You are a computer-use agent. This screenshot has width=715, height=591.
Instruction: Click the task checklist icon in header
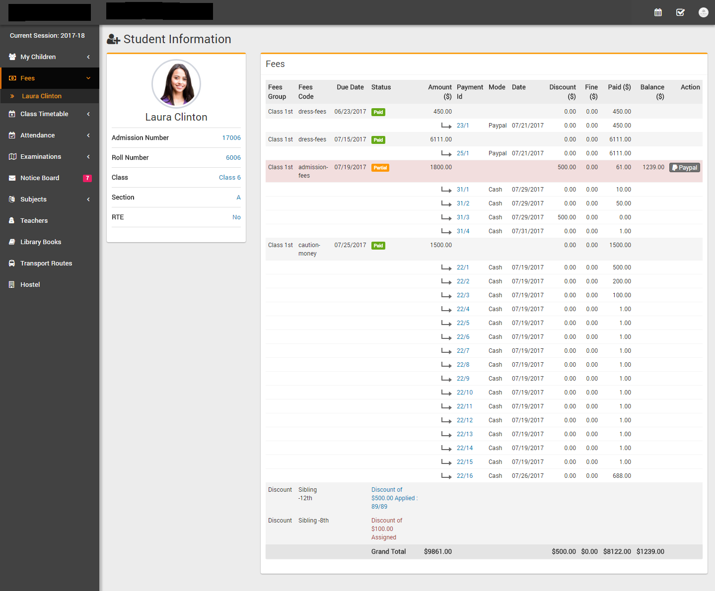tap(680, 12)
